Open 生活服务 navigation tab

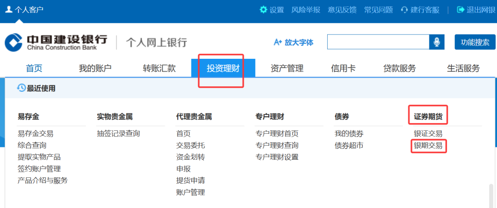coord(463,68)
